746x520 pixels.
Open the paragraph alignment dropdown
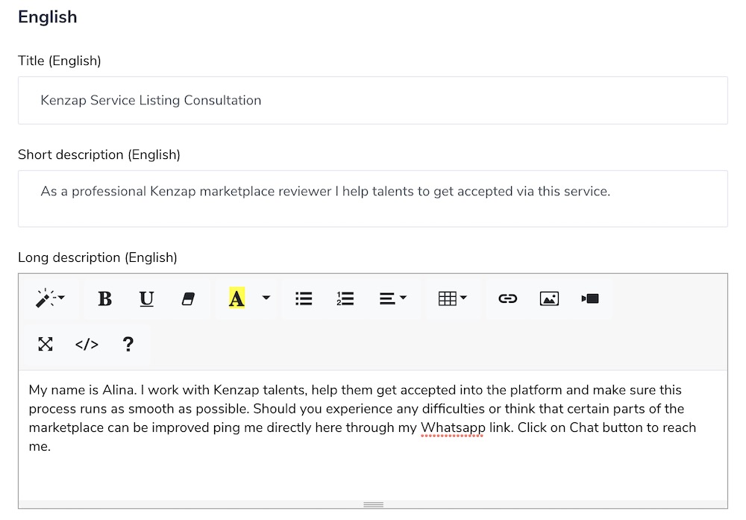point(393,298)
